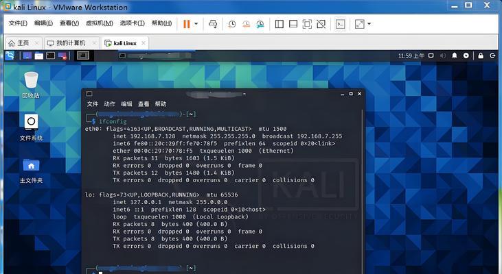Viewport: 502px width, 274px height.
Task: Take a snapshot using the clock-plus icon
Action: pos(231,24)
